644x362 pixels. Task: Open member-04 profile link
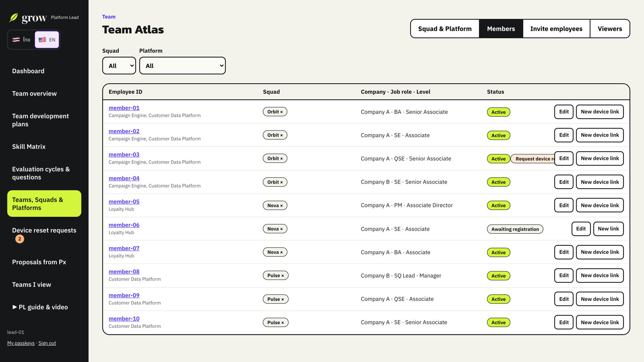[124, 178]
